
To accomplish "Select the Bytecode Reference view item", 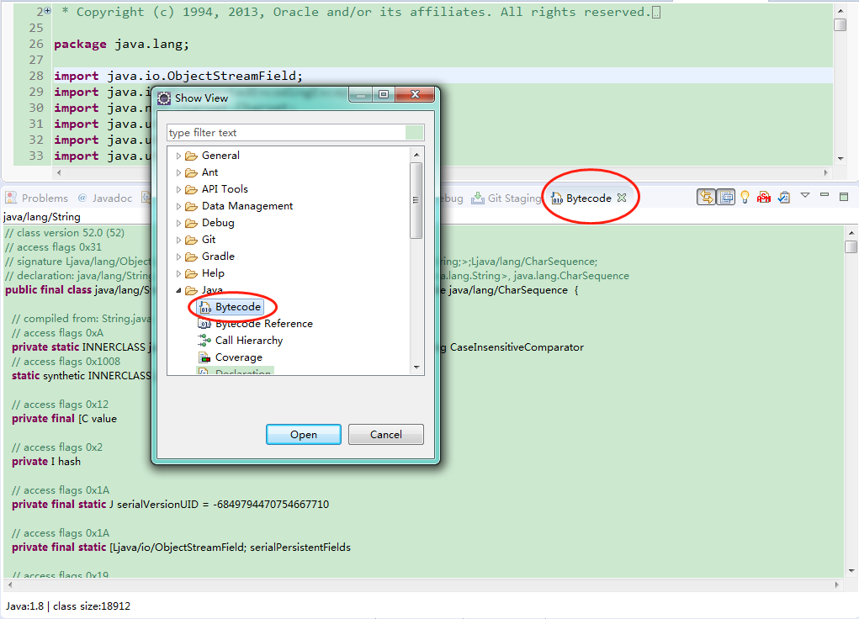I will (263, 324).
